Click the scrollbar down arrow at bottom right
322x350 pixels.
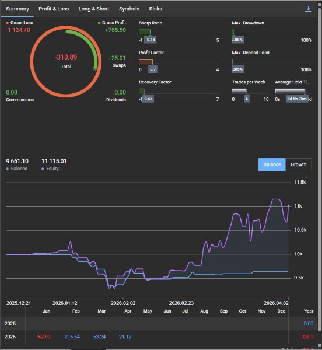[319, 346]
